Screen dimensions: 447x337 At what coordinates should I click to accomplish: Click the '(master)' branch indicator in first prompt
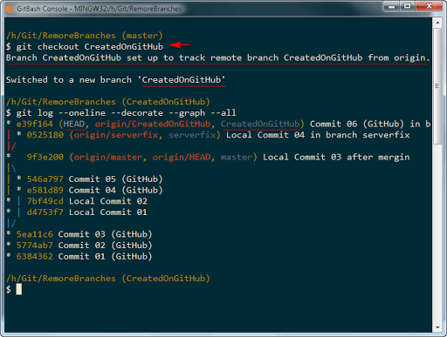click(x=142, y=36)
